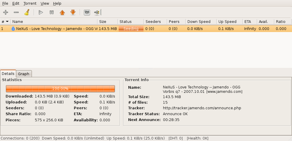Sort torrents by Up Speed column
This screenshot has height=141, width=292.
click(229, 21)
